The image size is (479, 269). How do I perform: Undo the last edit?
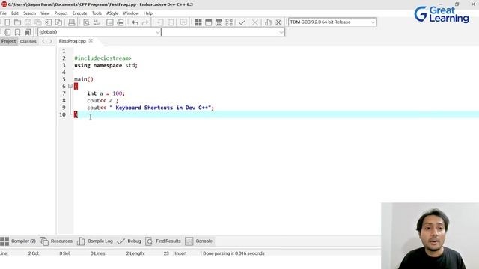(135, 22)
